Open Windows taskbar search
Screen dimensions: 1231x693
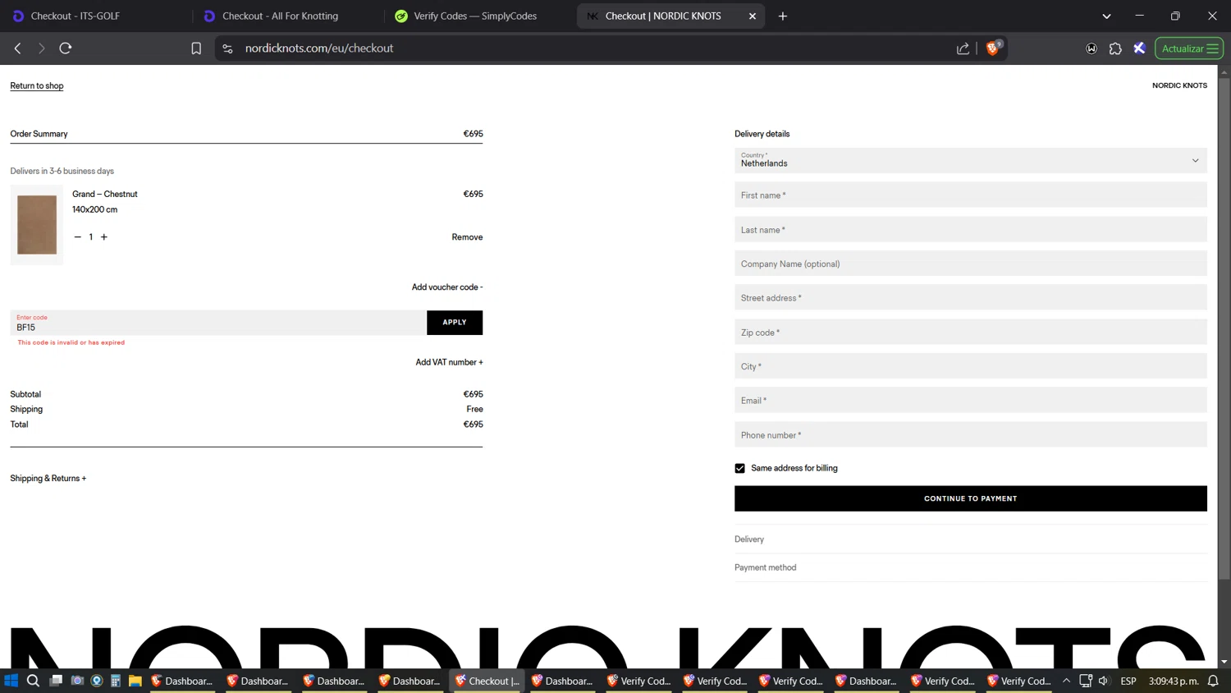tap(33, 681)
